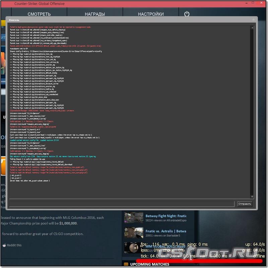Click the console scrollbar up arrow
The height and width of the screenshot is (268, 268).
click(252, 27)
